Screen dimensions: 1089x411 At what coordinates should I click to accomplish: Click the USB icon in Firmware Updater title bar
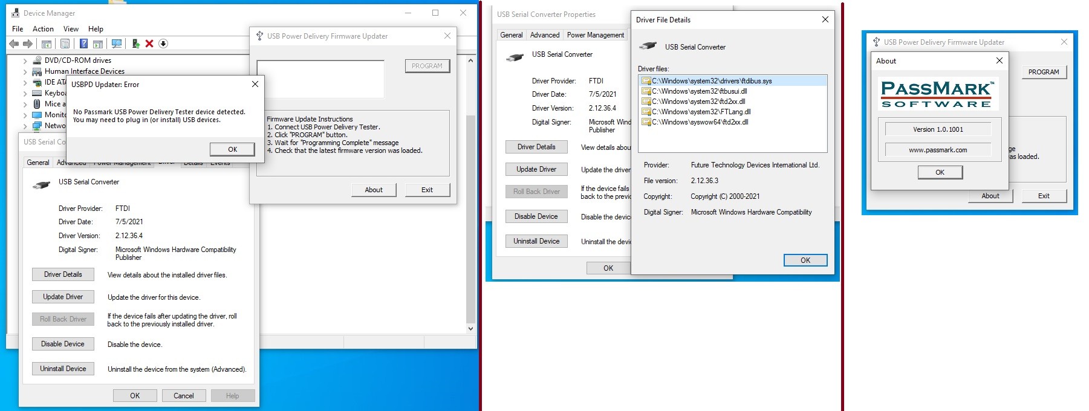click(259, 36)
